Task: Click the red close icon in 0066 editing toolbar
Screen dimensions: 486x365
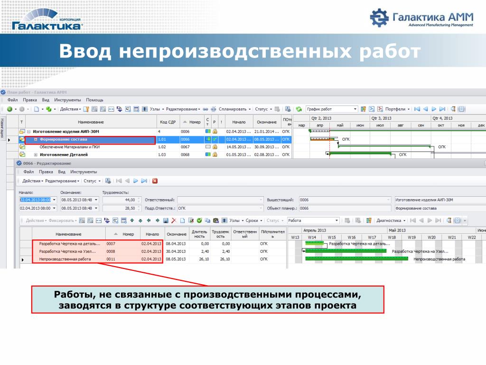Action: (155, 181)
